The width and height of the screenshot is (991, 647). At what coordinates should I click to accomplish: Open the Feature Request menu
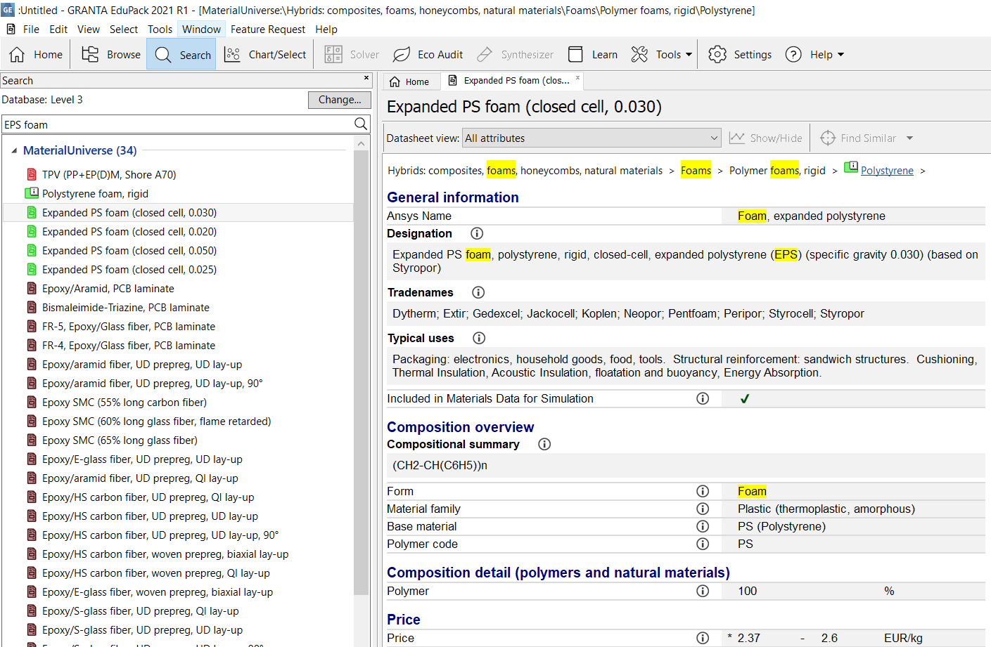click(x=268, y=30)
